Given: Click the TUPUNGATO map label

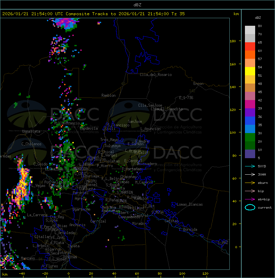Looking at the screenshot, I should click(54, 229).
